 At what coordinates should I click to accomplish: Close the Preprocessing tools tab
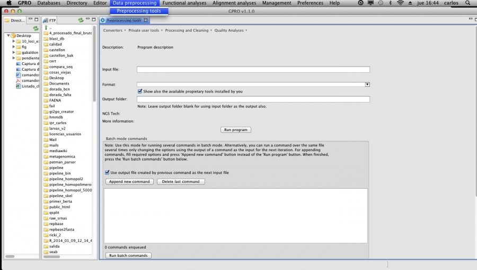[x=146, y=21]
